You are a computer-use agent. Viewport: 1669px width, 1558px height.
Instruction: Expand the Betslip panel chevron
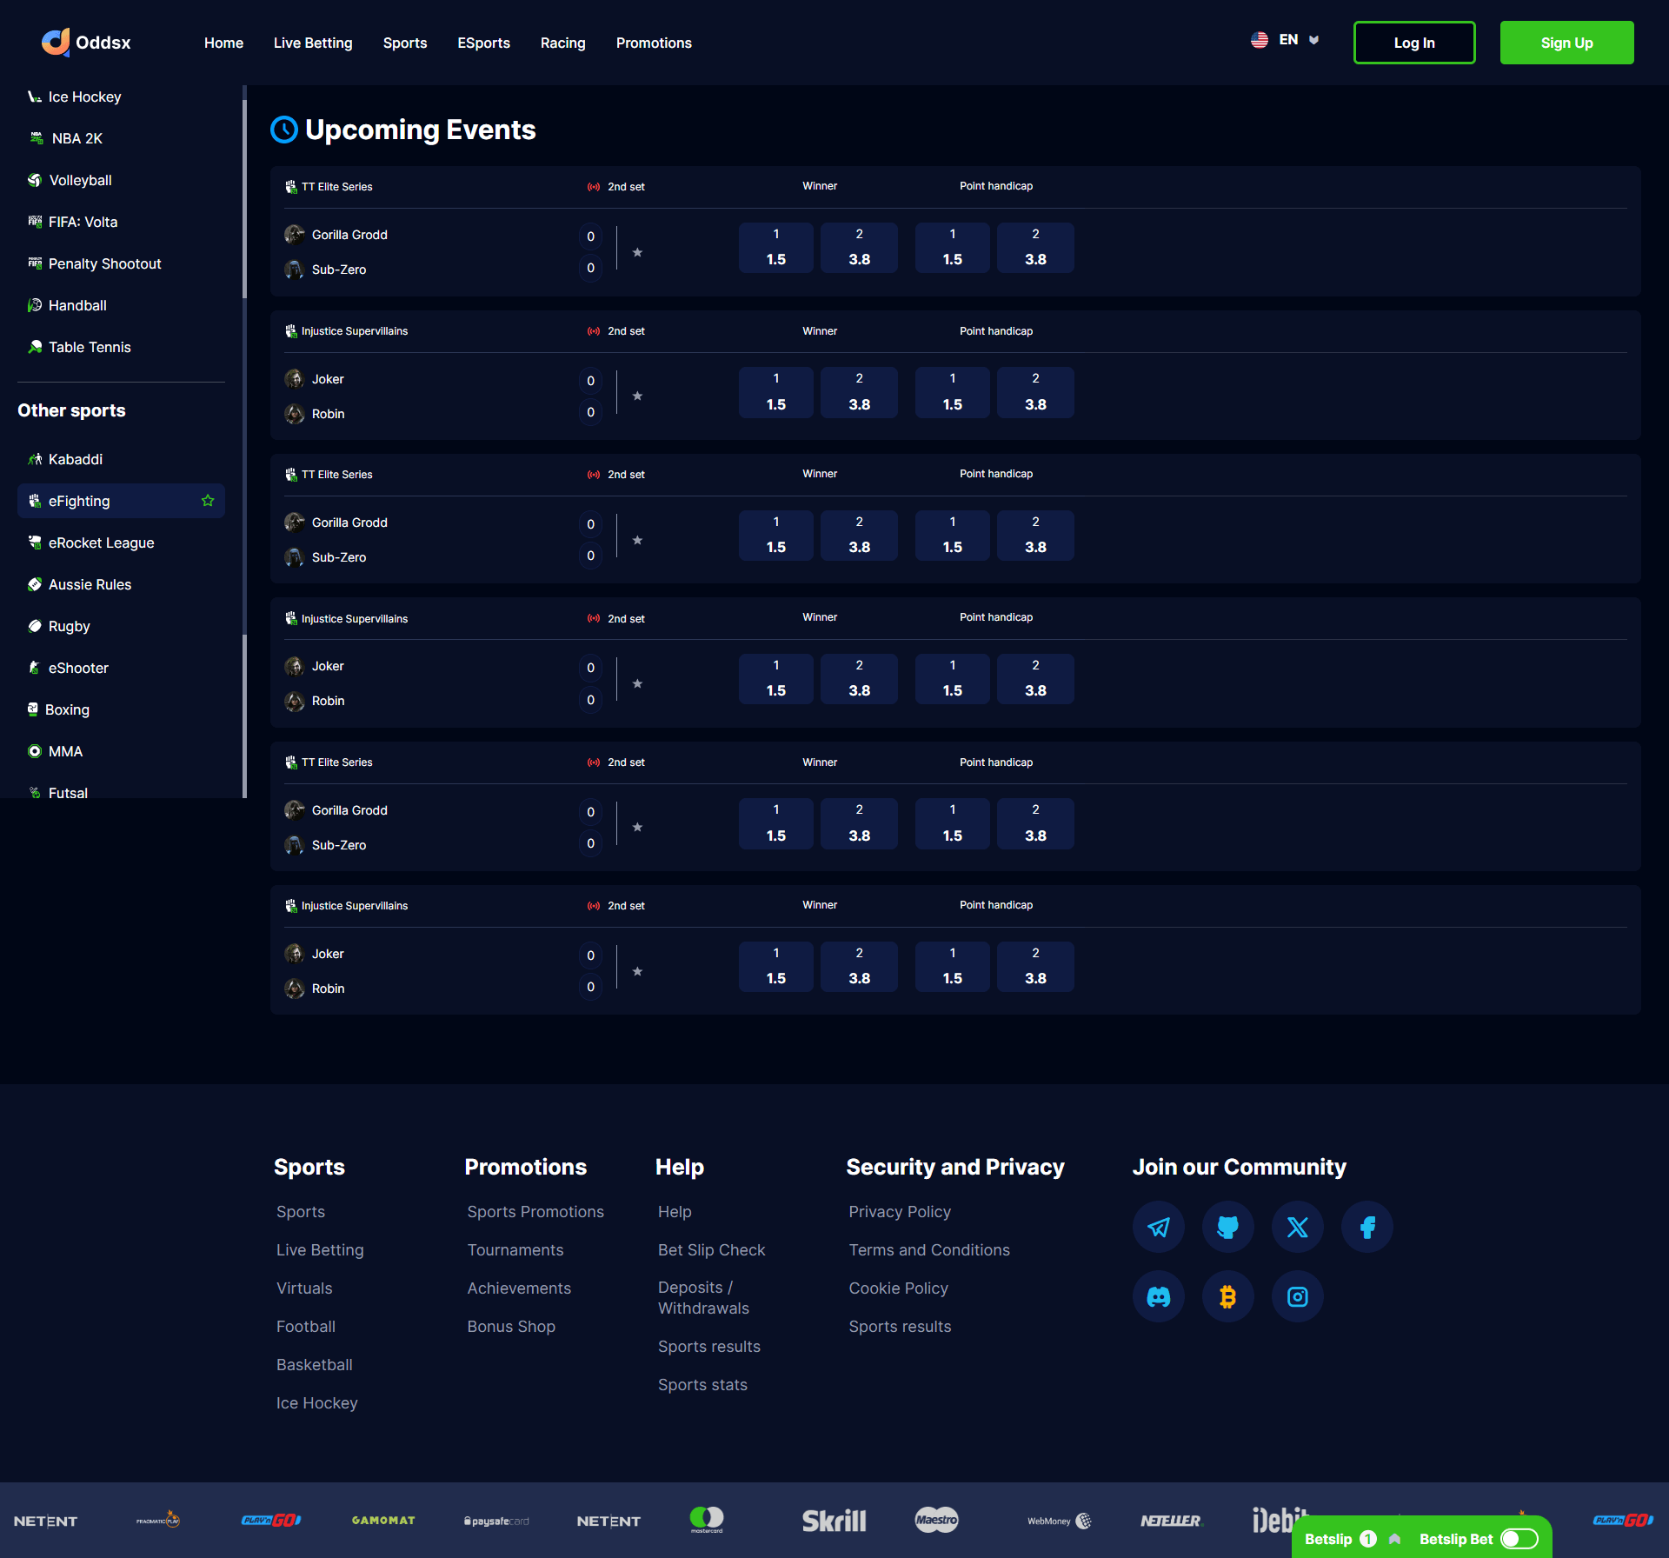[1394, 1539]
